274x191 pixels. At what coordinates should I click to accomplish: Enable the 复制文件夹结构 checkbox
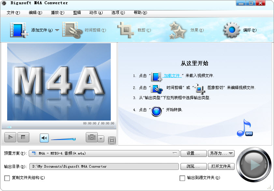[x=7, y=178]
